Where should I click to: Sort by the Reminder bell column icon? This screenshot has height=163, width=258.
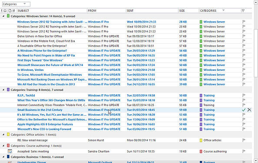[5, 11]
